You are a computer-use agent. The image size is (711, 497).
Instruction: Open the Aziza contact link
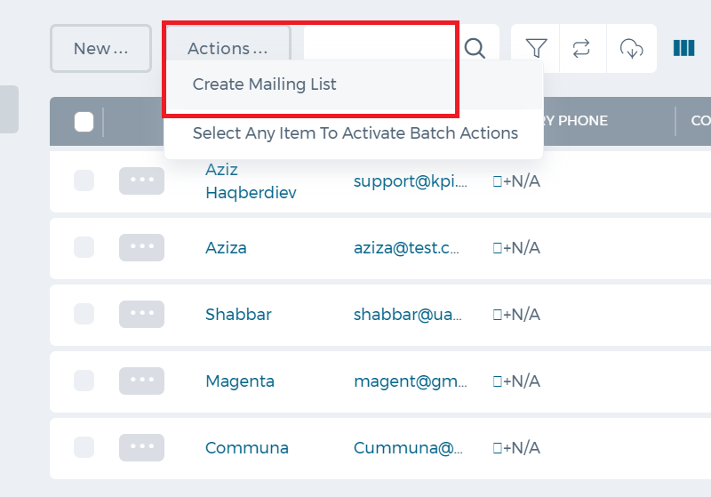226,247
